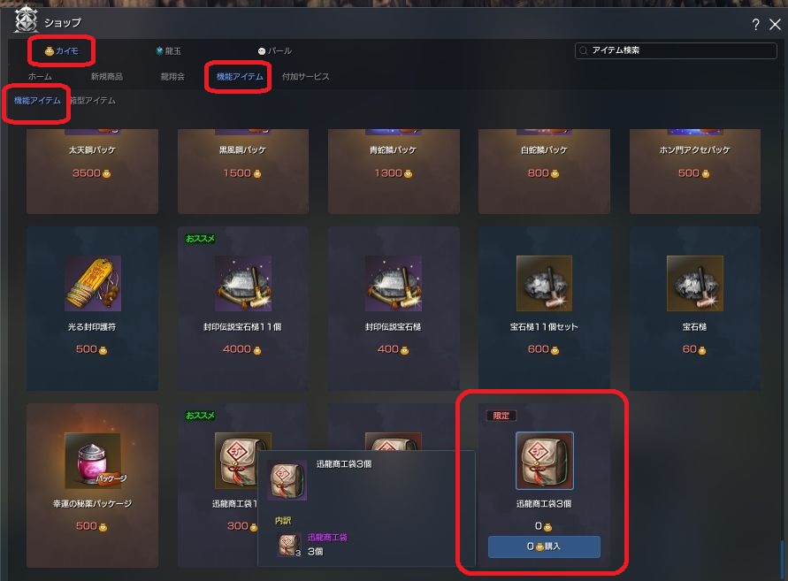Select the 宝石槌11個セット item icon

544,284
